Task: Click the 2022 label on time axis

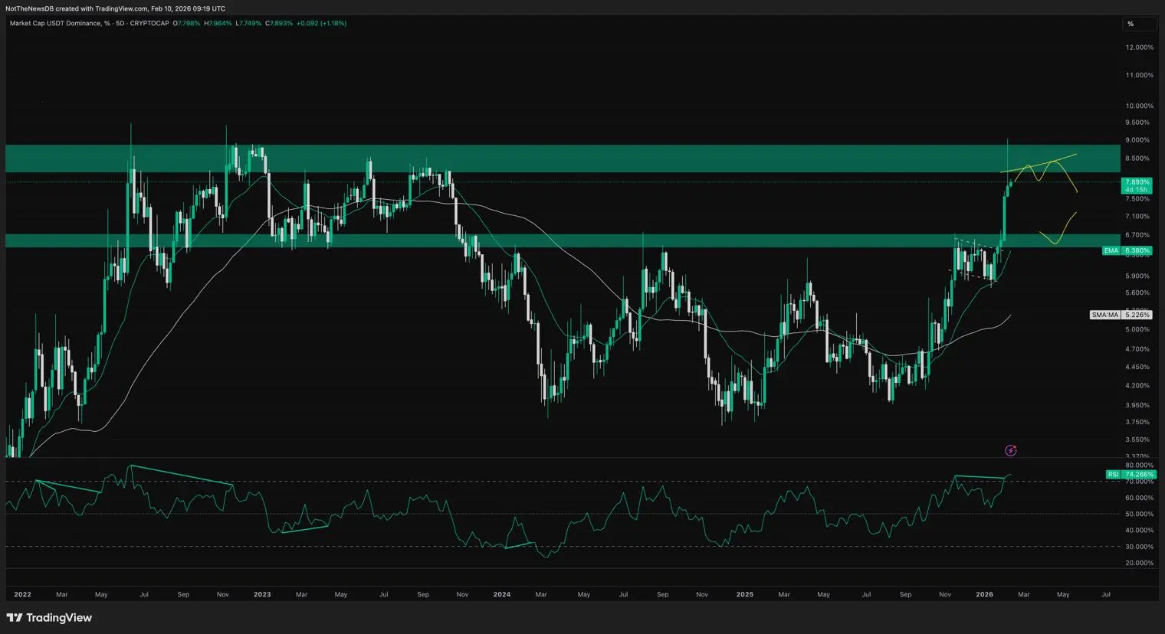Action: 22,594
